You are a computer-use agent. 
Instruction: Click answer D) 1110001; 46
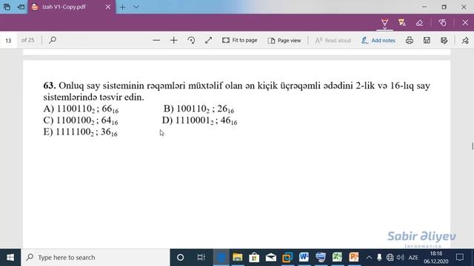tap(199, 120)
